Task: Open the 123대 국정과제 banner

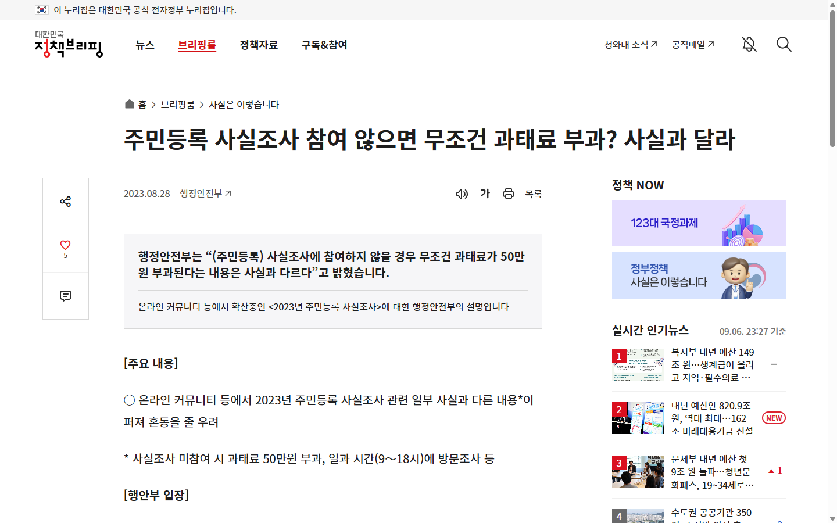Action: coord(699,223)
